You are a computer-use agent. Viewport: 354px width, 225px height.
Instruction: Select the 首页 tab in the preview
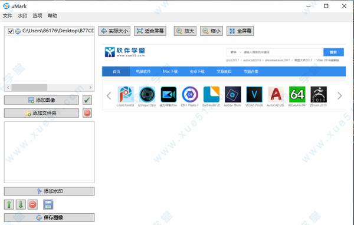pos(116,71)
